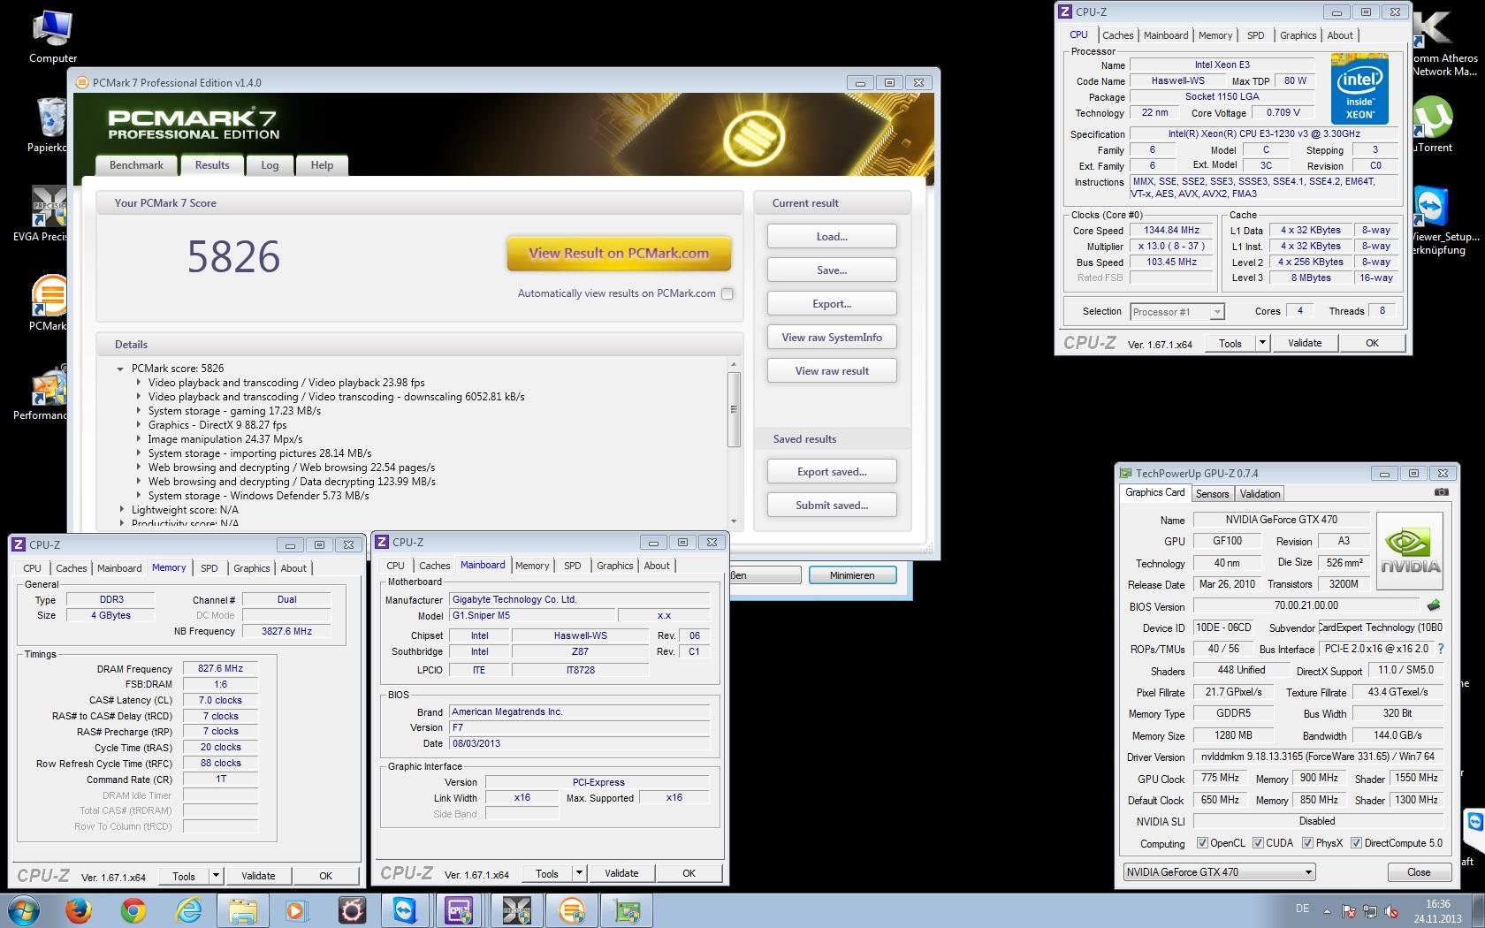Open the Sensors tab in GPU-Z

(x=1212, y=494)
